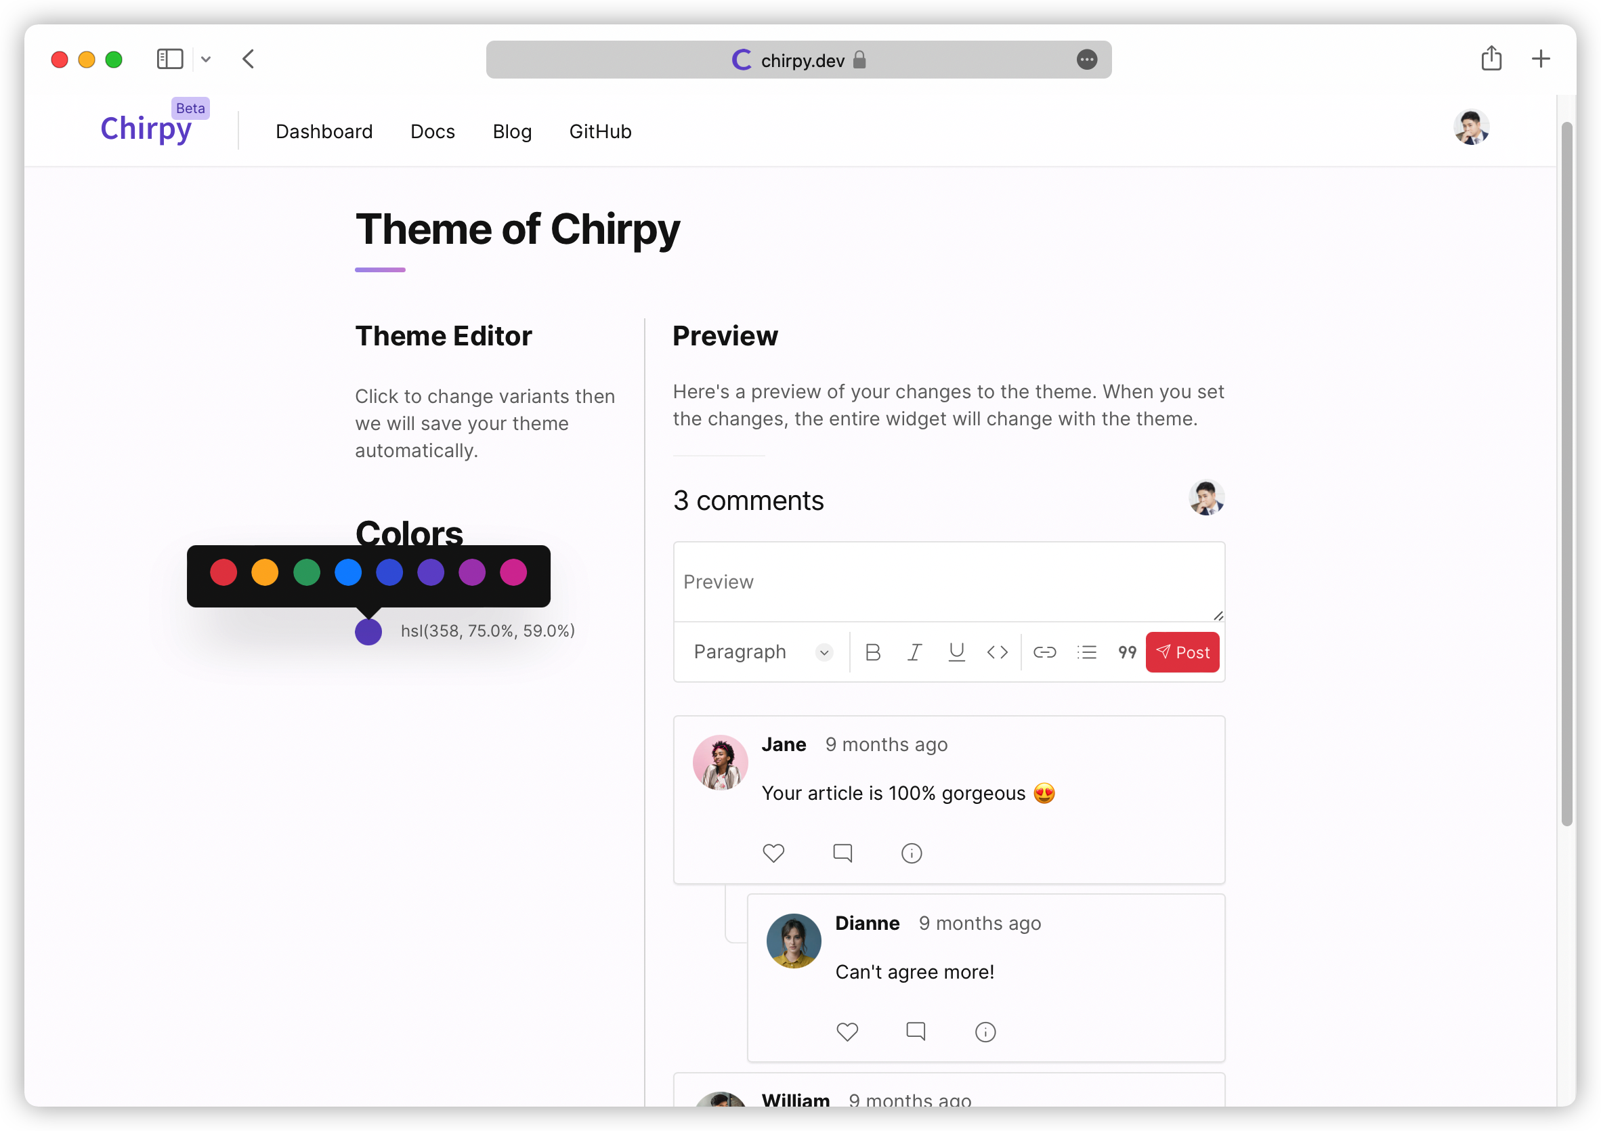The image size is (1601, 1131).
Task: Open the Dashboard menu item
Action: (x=324, y=131)
